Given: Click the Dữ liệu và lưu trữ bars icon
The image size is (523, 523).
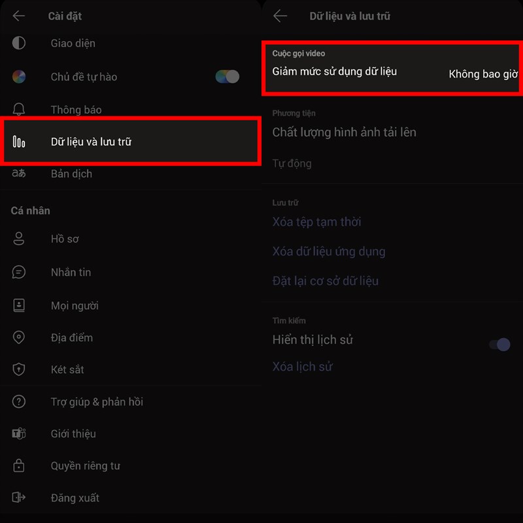Looking at the screenshot, I should tap(19, 142).
